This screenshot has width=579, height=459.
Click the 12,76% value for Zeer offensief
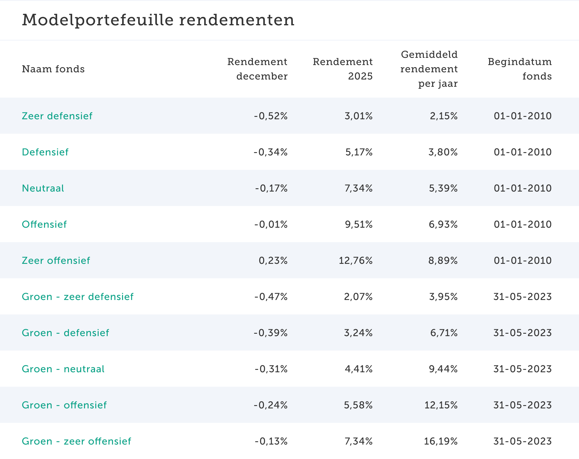click(356, 261)
